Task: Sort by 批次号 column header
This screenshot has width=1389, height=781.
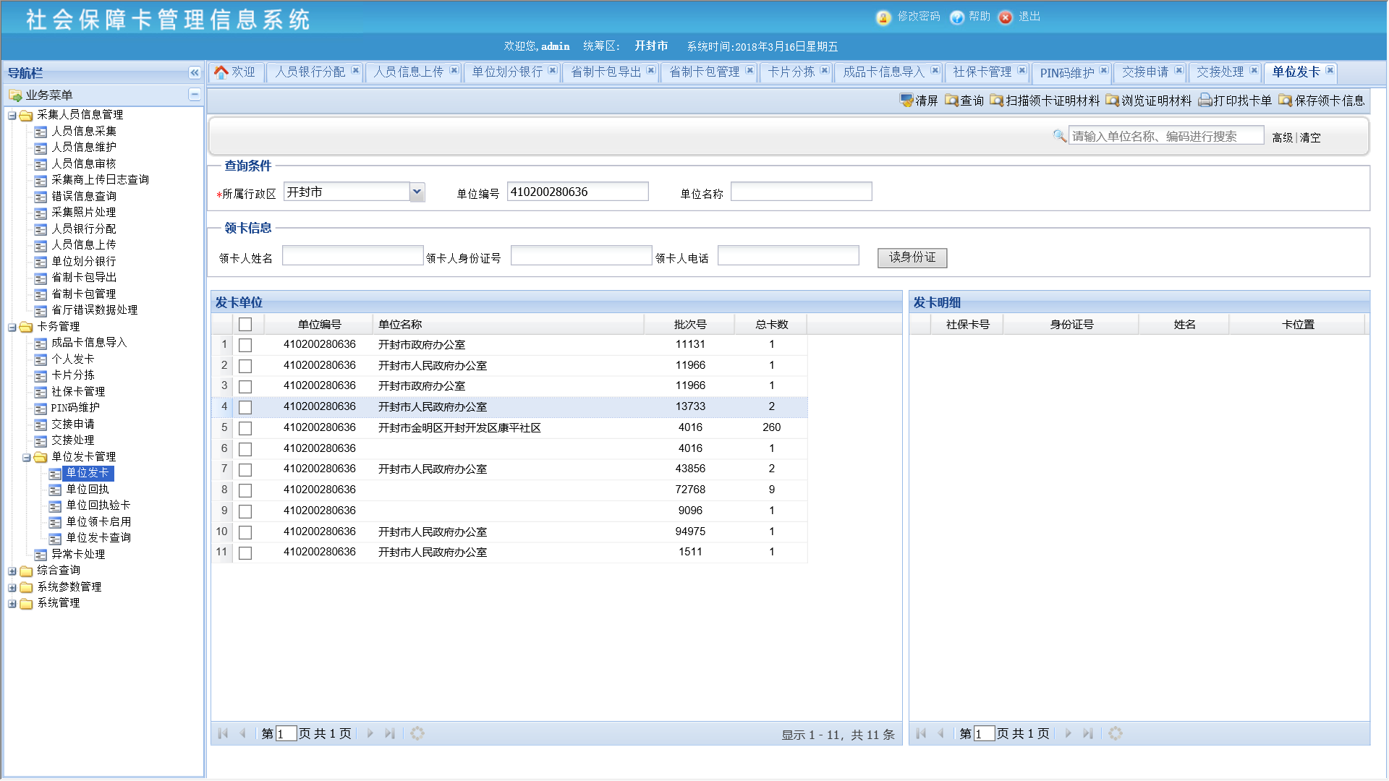Action: [689, 325]
